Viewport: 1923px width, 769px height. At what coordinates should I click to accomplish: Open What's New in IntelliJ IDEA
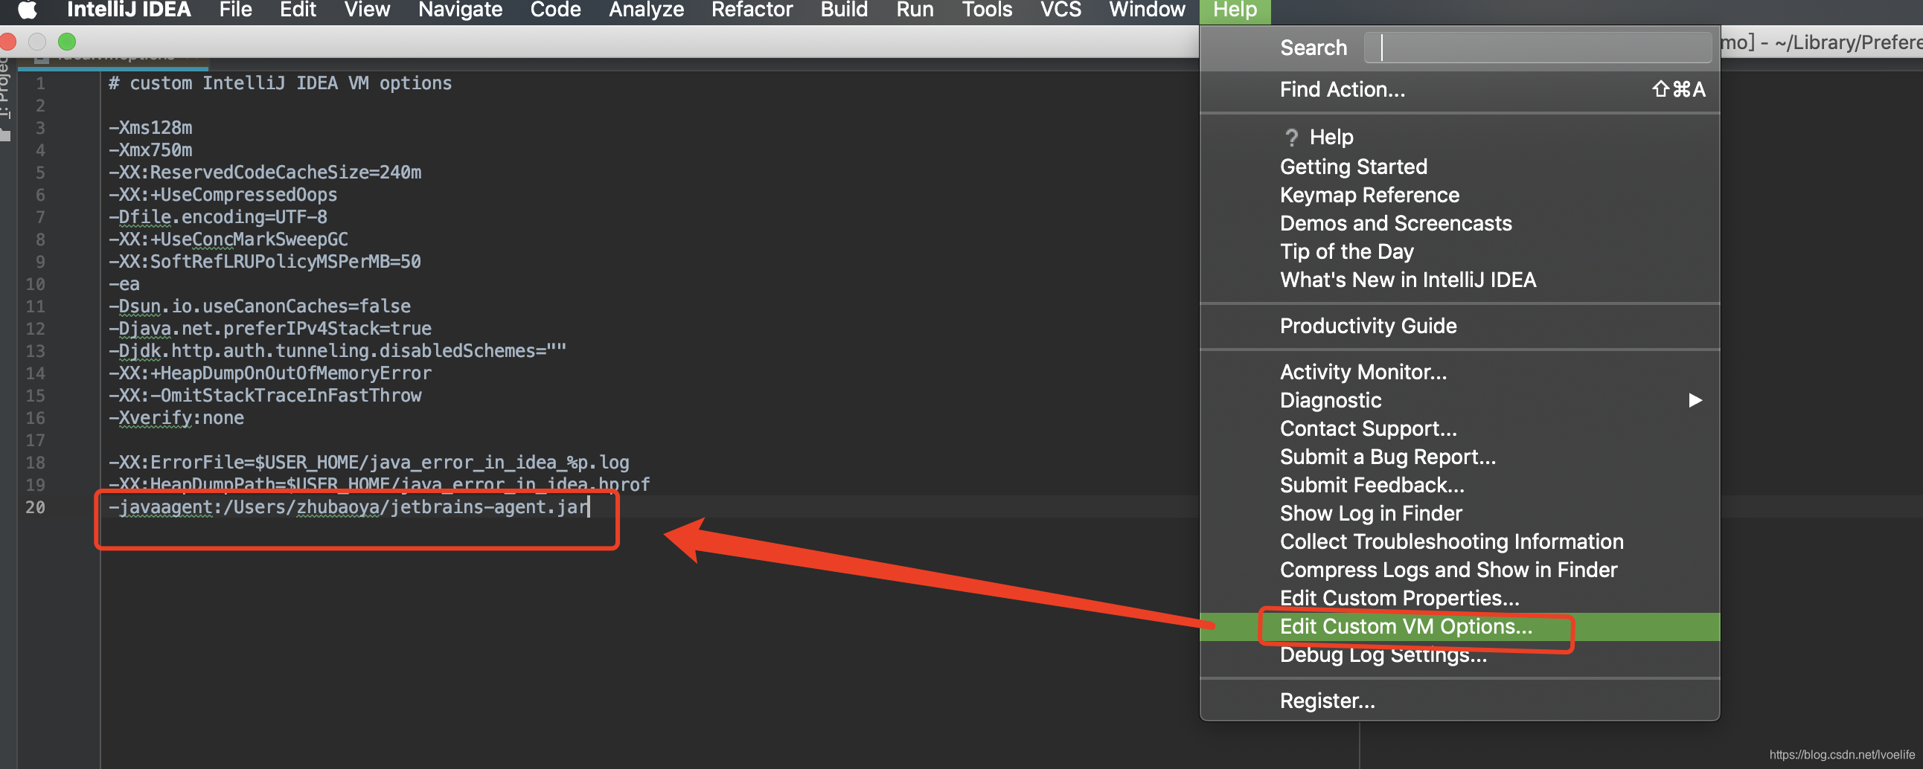1459,280
